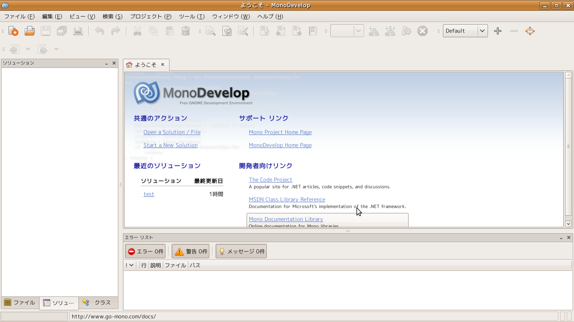
Task: Switch to the ファイル pad tab
Action: tap(20, 303)
